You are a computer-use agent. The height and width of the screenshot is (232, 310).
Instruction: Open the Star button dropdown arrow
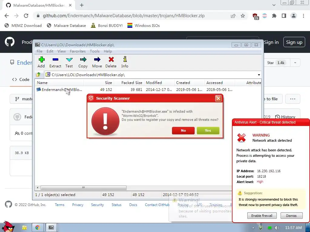[x=295, y=63]
